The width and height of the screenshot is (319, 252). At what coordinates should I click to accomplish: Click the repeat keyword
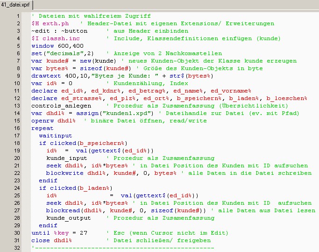[42, 128]
